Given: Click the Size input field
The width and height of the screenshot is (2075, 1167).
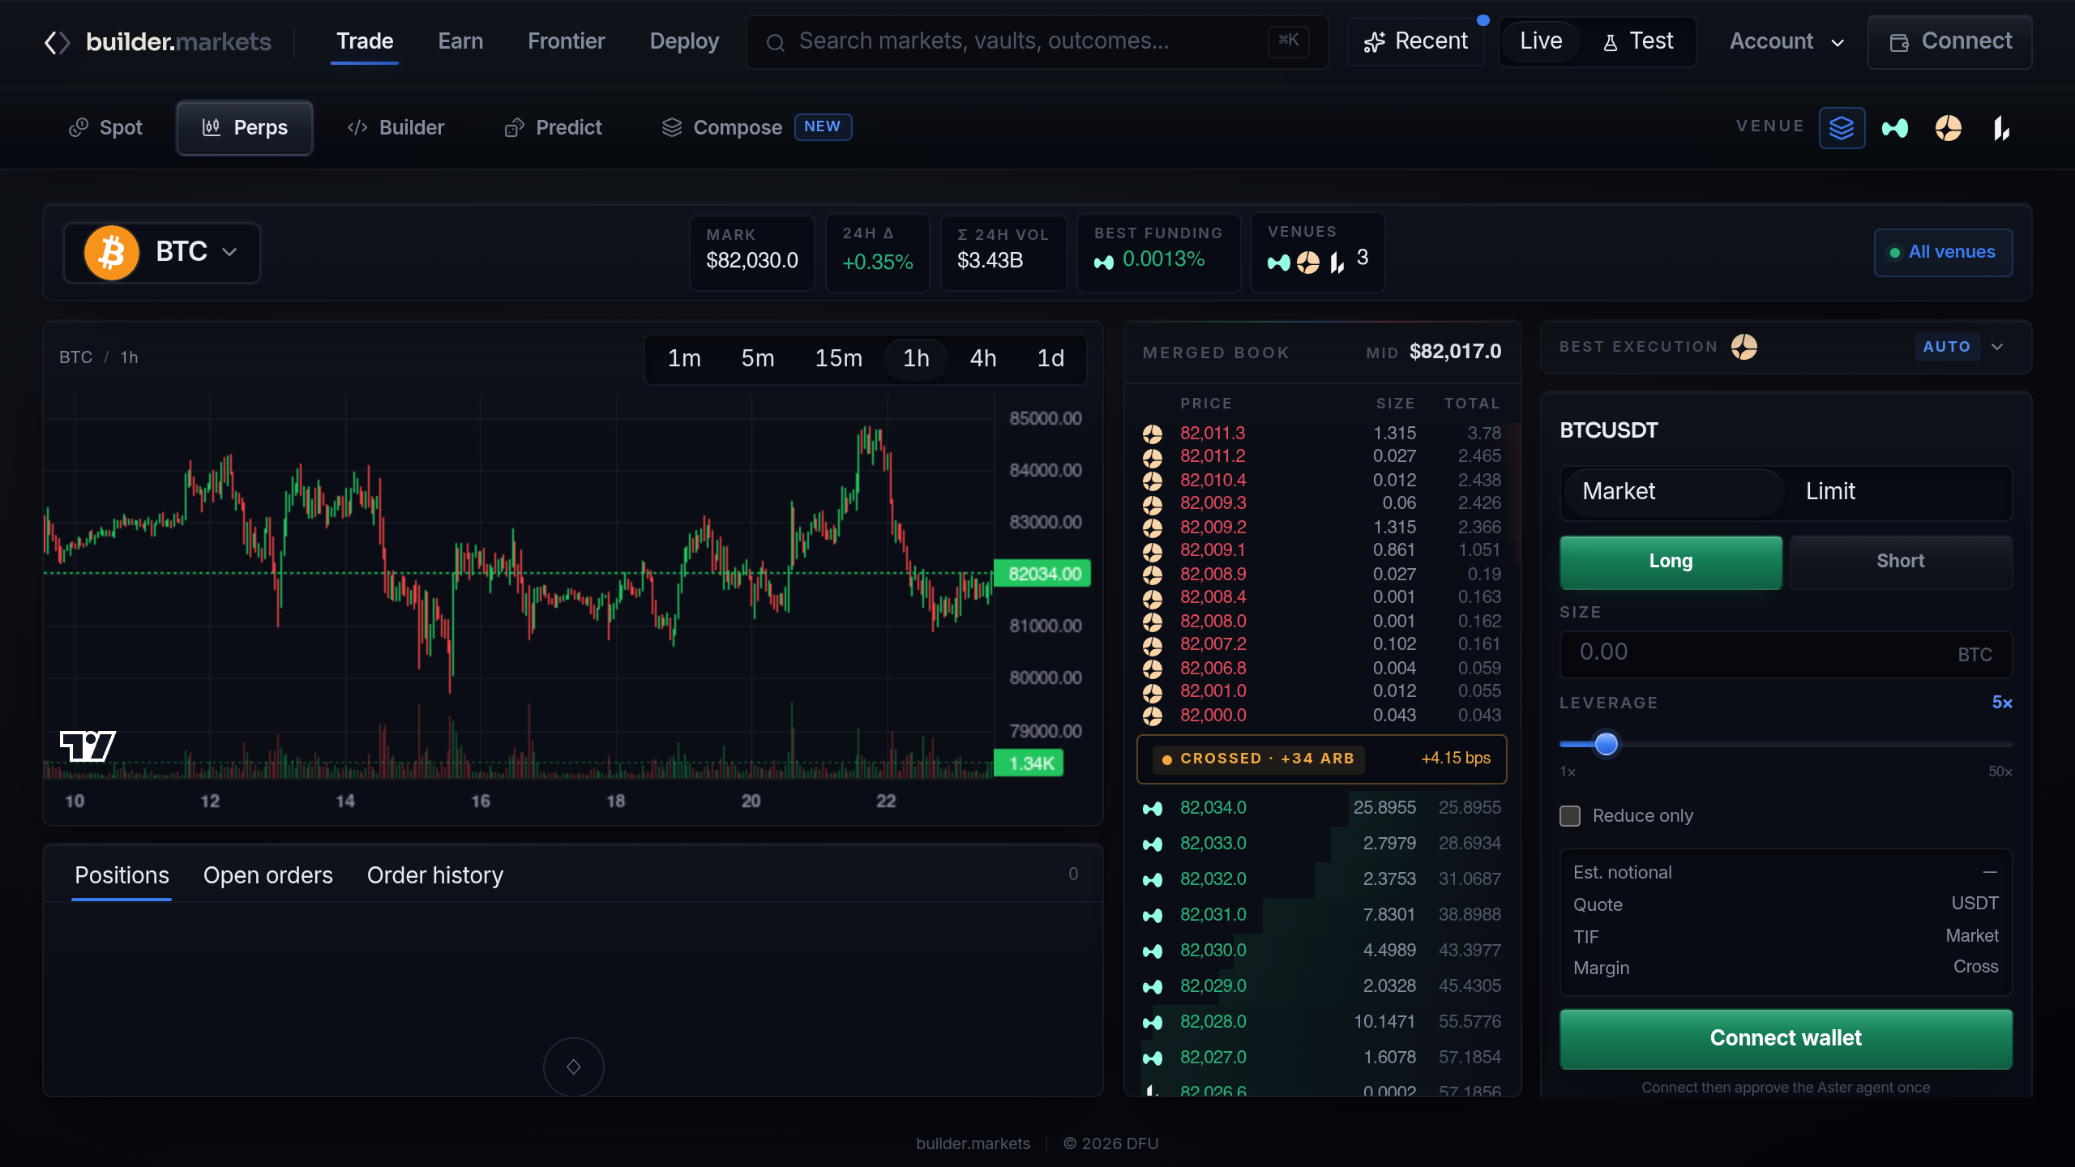Looking at the screenshot, I should point(1786,654).
